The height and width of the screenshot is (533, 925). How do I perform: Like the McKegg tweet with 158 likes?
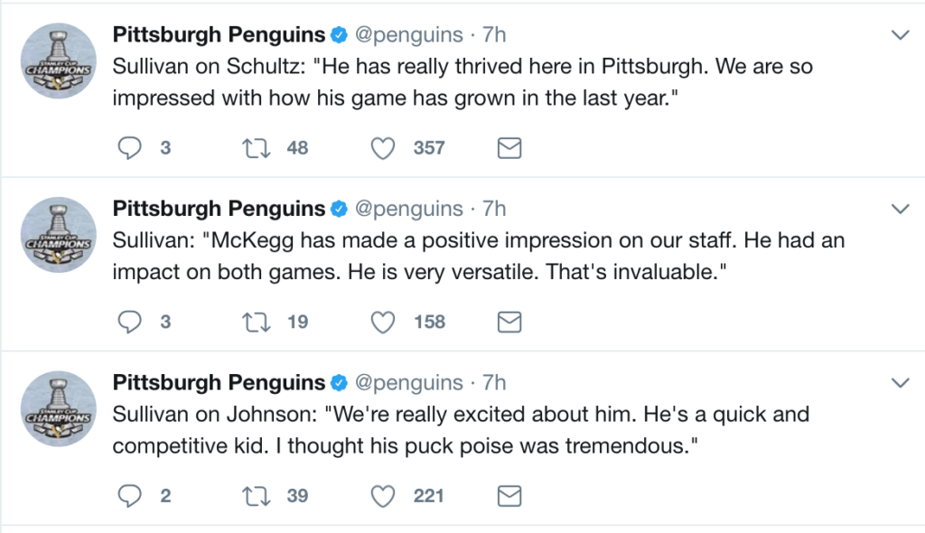pos(385,322)
